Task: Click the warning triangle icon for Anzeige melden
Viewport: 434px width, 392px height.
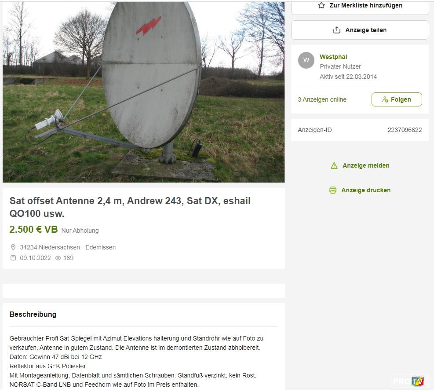Action: 334,166
